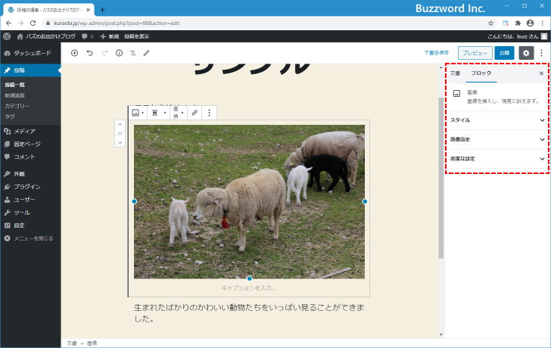Click the Preview button

pyautogui.click(x=475, y=53)
